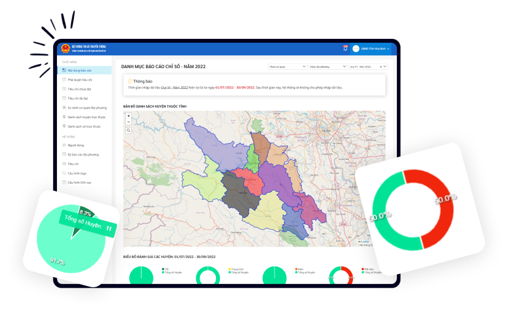Zoom out on the map with minus button
Viewport: 508px width, 312px height.
coord(129,122)
